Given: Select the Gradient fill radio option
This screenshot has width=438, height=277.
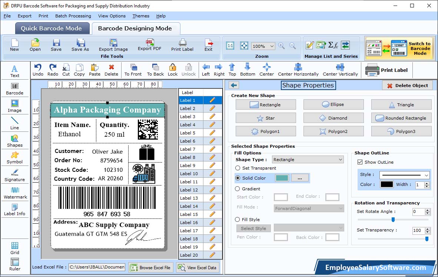Looking at the screenshot, I should pos(238,189).
